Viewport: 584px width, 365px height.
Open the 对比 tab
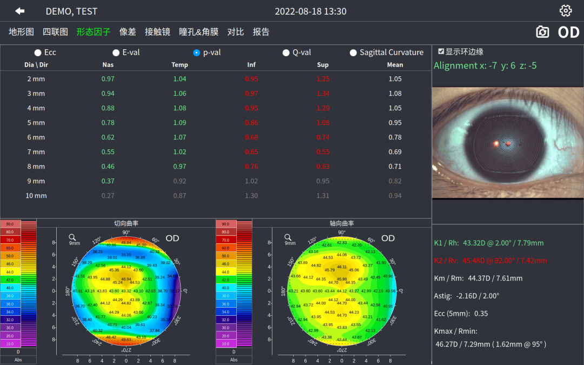point(235,32)
